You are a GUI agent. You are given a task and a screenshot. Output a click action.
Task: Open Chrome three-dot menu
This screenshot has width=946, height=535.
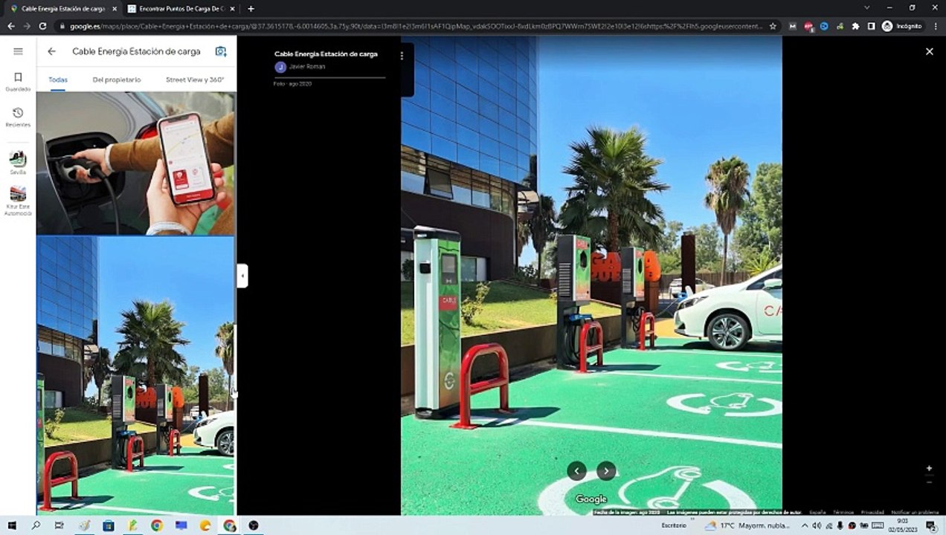[x=935, y=26]
